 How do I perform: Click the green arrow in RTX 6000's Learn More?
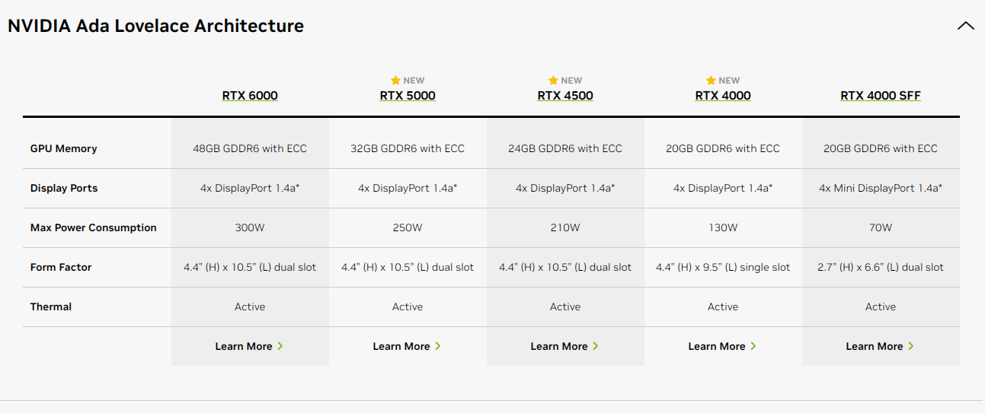[x=280, y=346]
